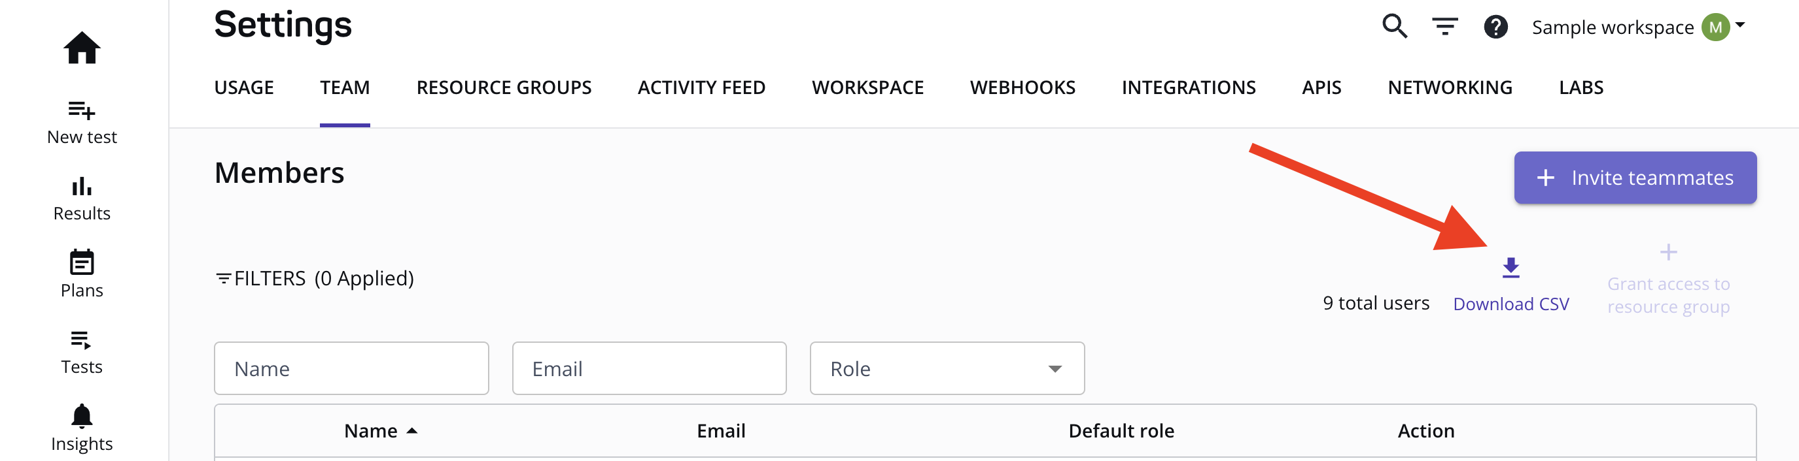Viewport: 1799px width, 461px height.
Task: Click the Insights notification bell icon
Action: pos(82,416)
